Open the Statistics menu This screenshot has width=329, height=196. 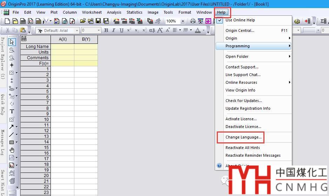point(134,12)
